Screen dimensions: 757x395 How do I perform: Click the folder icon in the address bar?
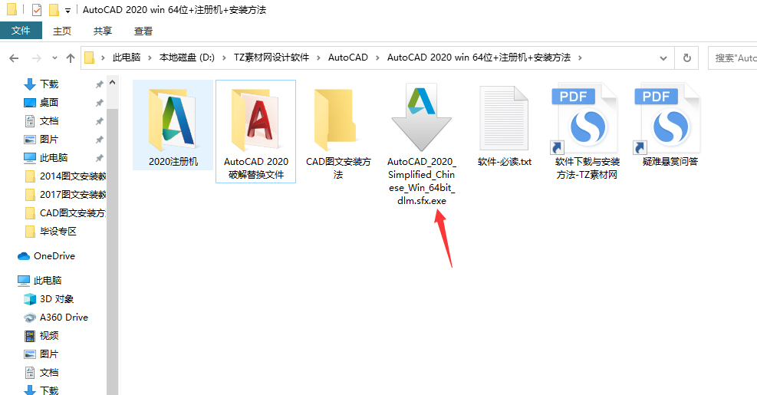tap(89, 58)
